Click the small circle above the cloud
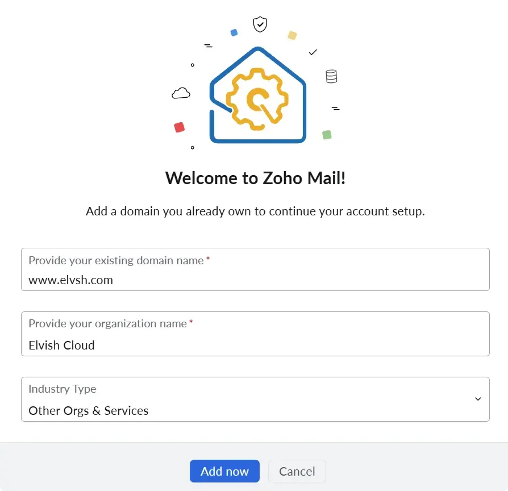Screen dimensions: 508x491 pos(193,65)
